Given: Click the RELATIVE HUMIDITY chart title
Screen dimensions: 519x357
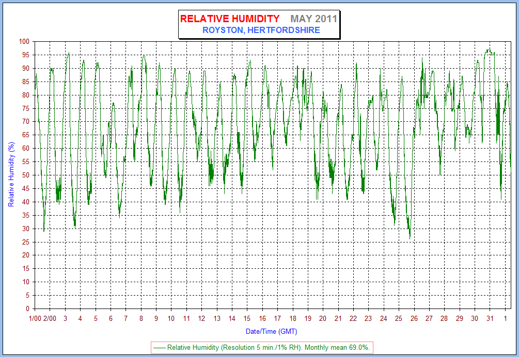Looking at the screenshot, I should coord(230,19).
